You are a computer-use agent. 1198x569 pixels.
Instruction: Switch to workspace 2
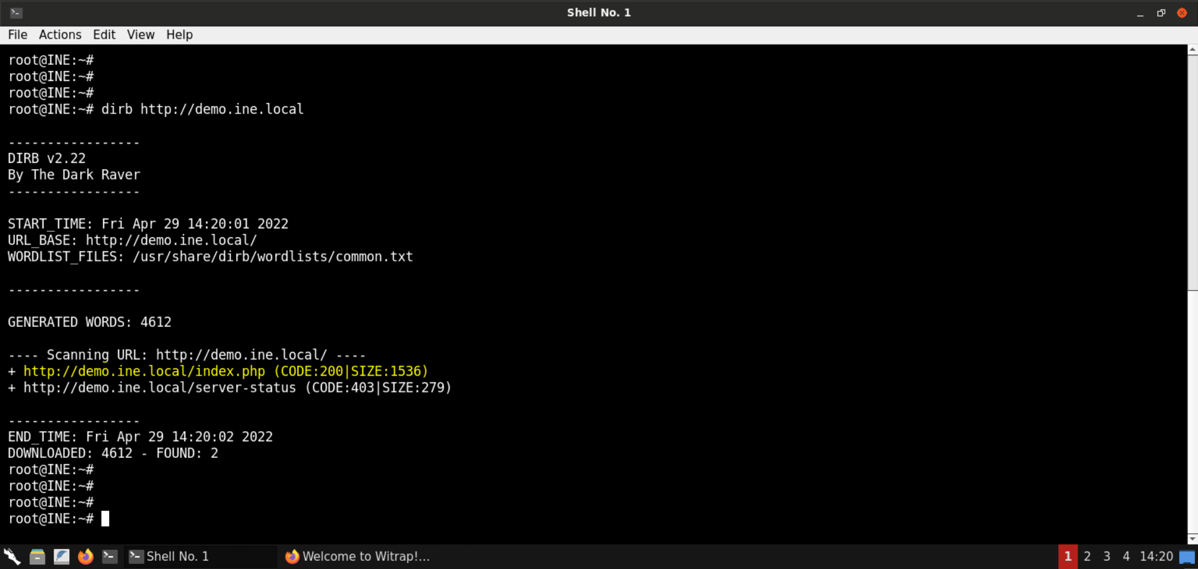pos(1087,556)
